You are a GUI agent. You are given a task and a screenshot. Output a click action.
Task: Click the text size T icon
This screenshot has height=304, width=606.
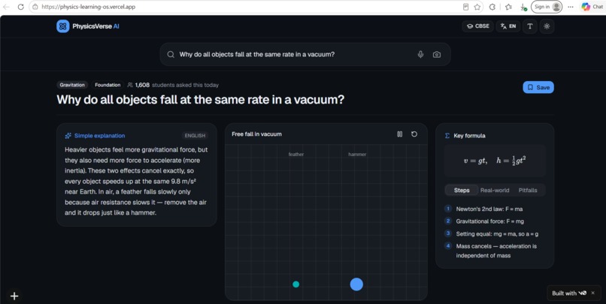point(530,26)
